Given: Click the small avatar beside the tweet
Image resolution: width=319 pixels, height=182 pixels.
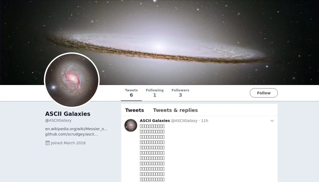Looking at the screenshot, I should (x=131, y=125).
